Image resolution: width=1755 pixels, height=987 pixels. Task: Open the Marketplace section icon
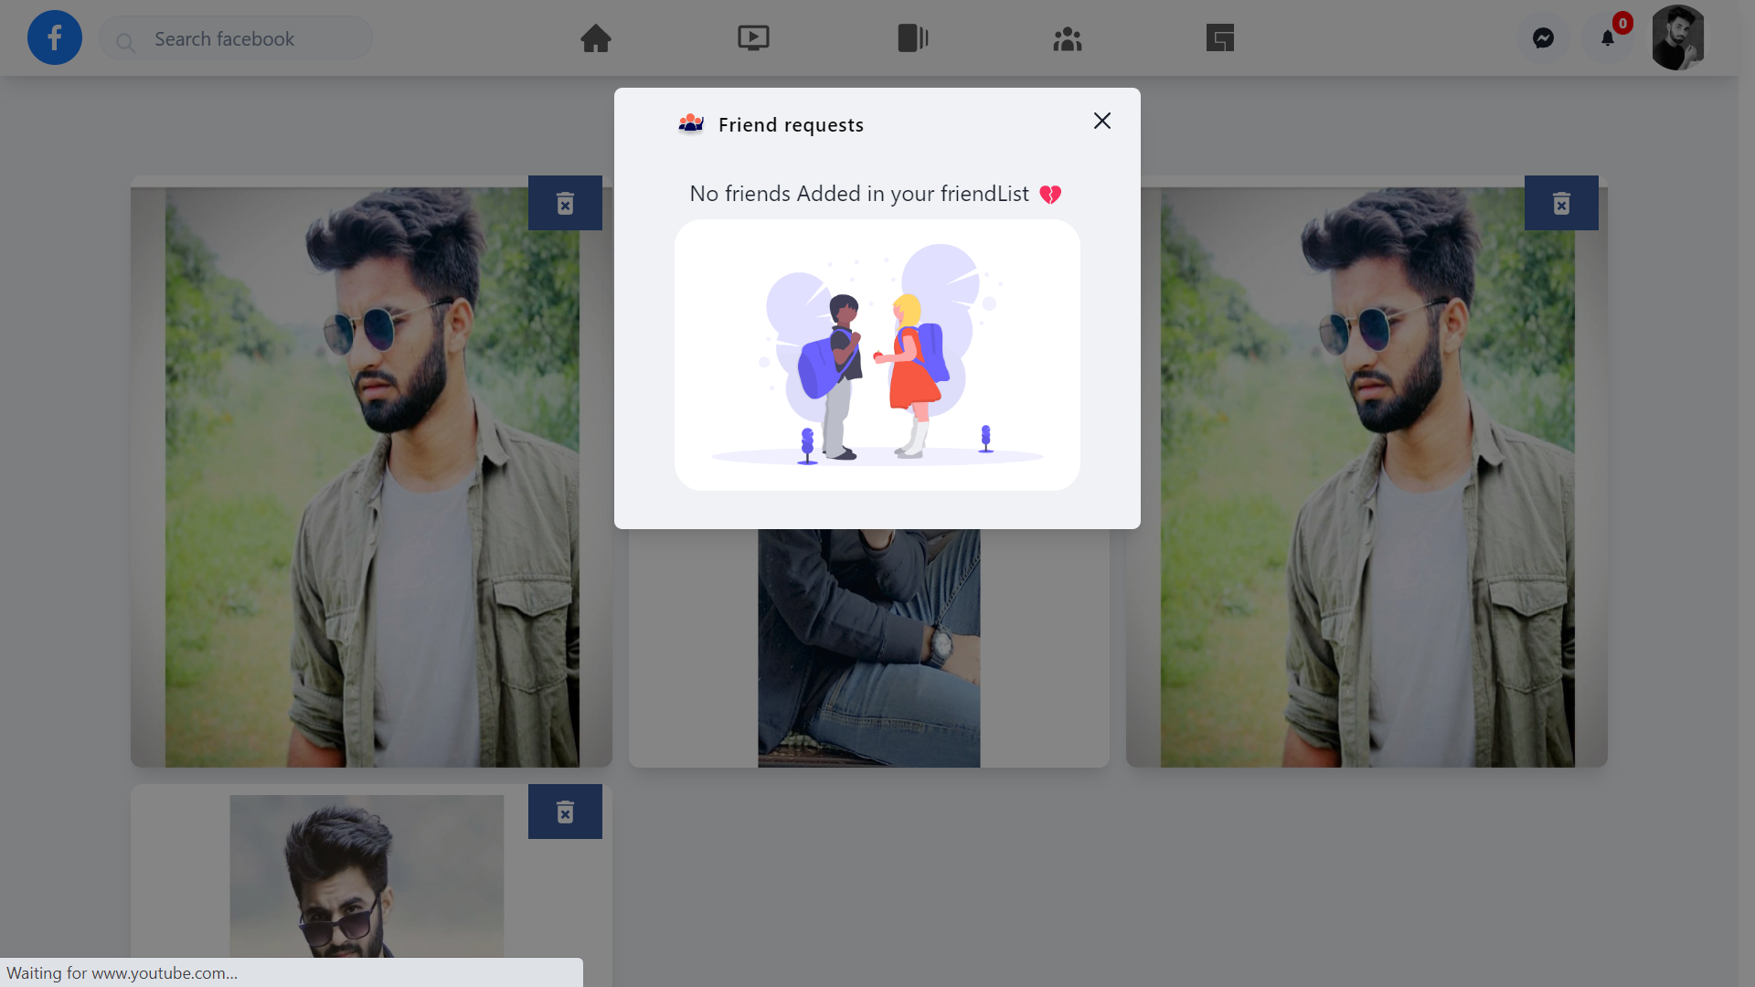click(911, 37)
